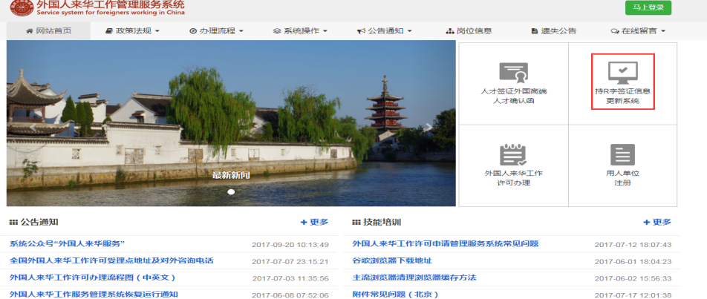The height and width of the screenshot is (299, 707).
Task: Open 网站首页 home tab
Action: pyautogui.click(x=48, y=31)
